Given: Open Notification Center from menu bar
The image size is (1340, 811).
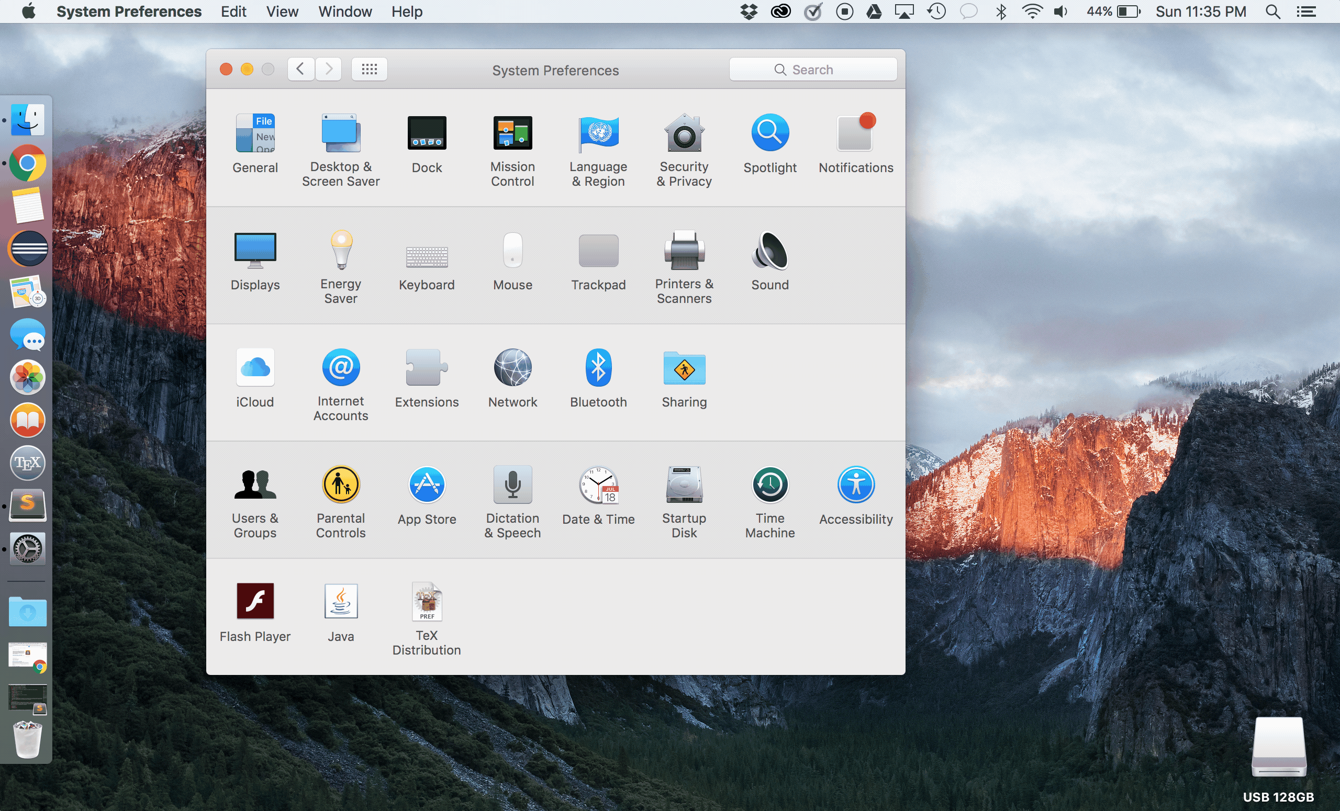Looking at the screenshot, I should 1306,12.
